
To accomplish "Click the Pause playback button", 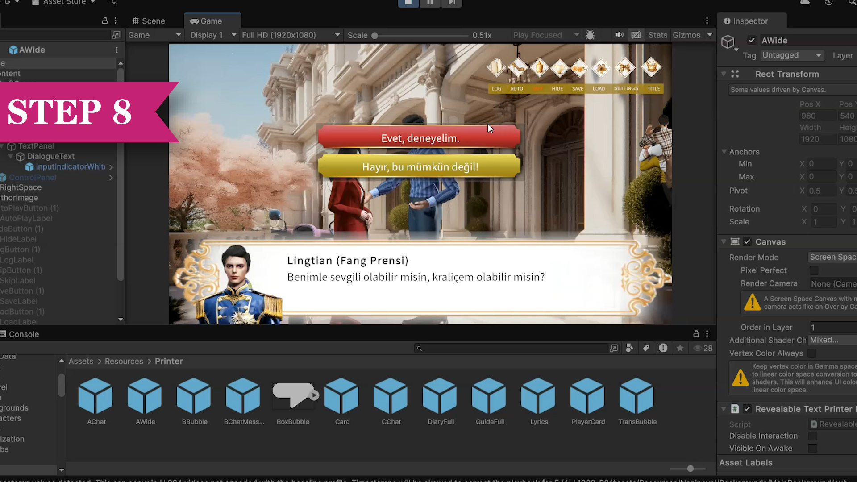I will pos(429,3).
